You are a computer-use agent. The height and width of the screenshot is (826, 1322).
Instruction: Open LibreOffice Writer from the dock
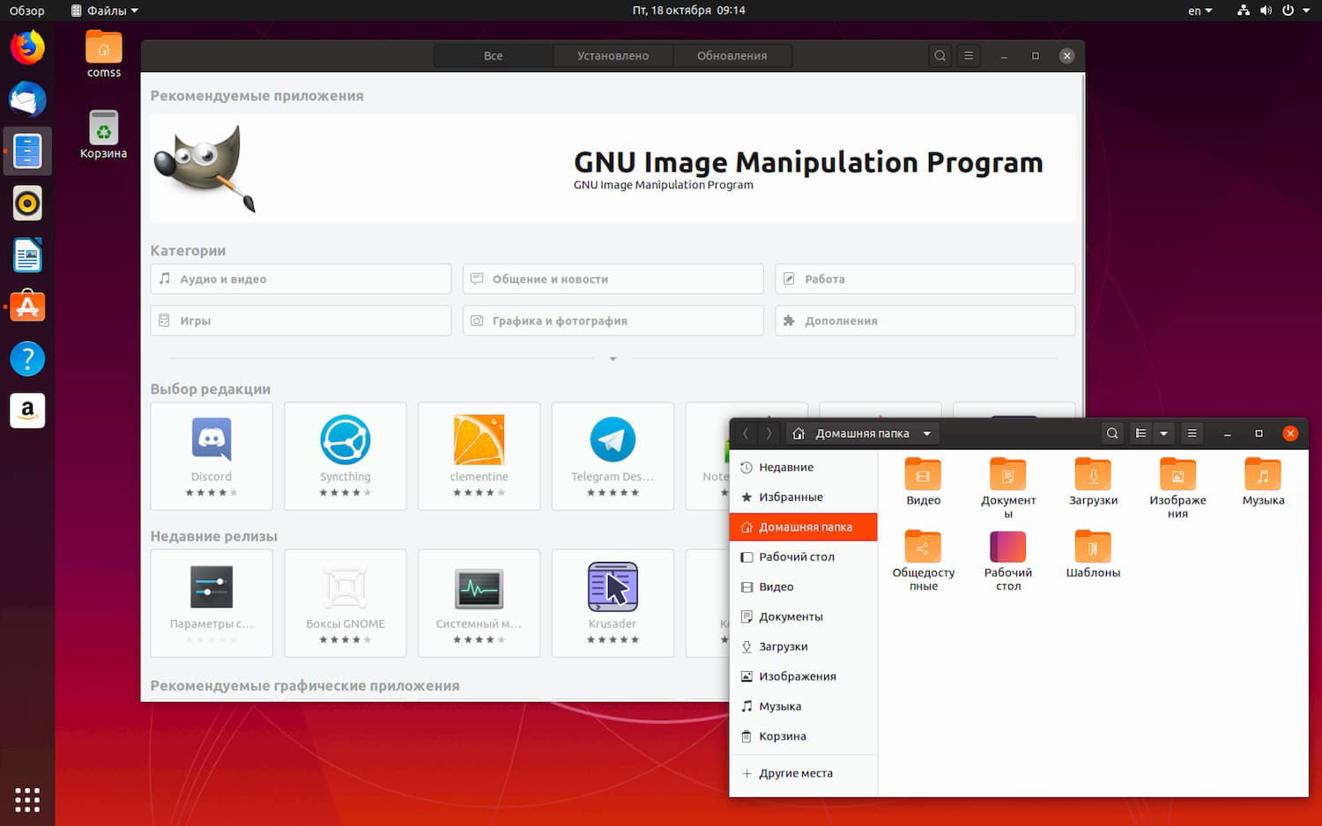27,255
